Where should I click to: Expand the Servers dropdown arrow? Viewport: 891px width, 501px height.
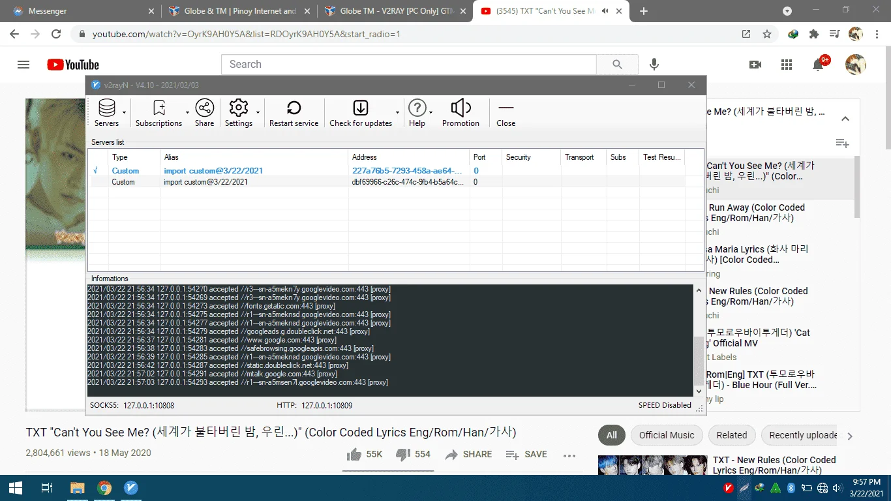tap(125, 114)
